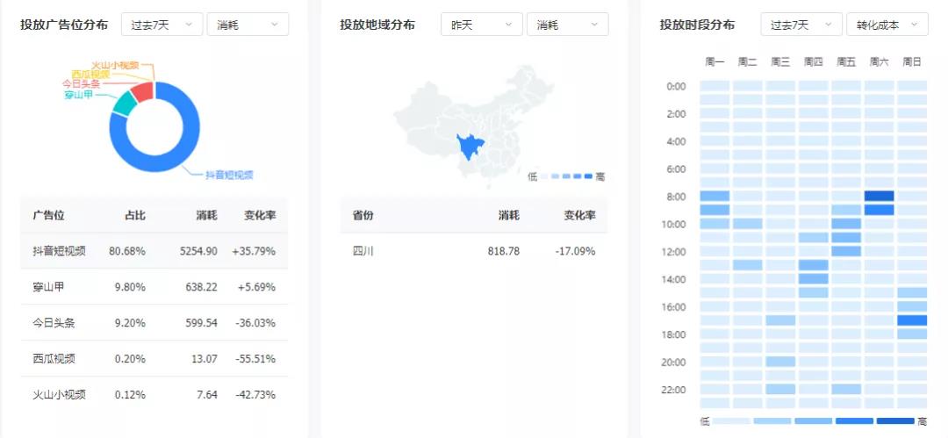The image size is (948, 438).
Task: Select the 西瓜视频 table row name
Action: pyautogui.click(x=54, y=359)
